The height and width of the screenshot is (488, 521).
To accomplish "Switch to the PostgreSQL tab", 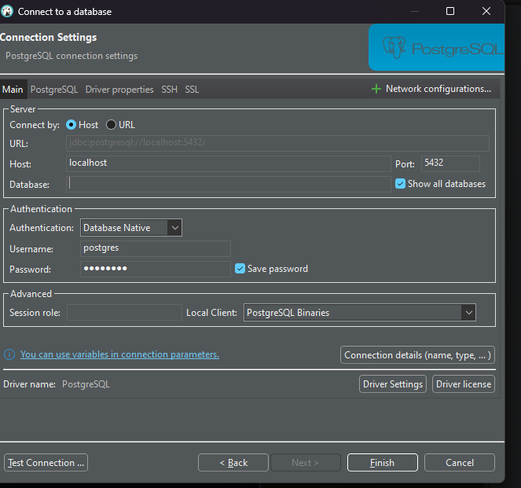I will (x=54, y=90).
